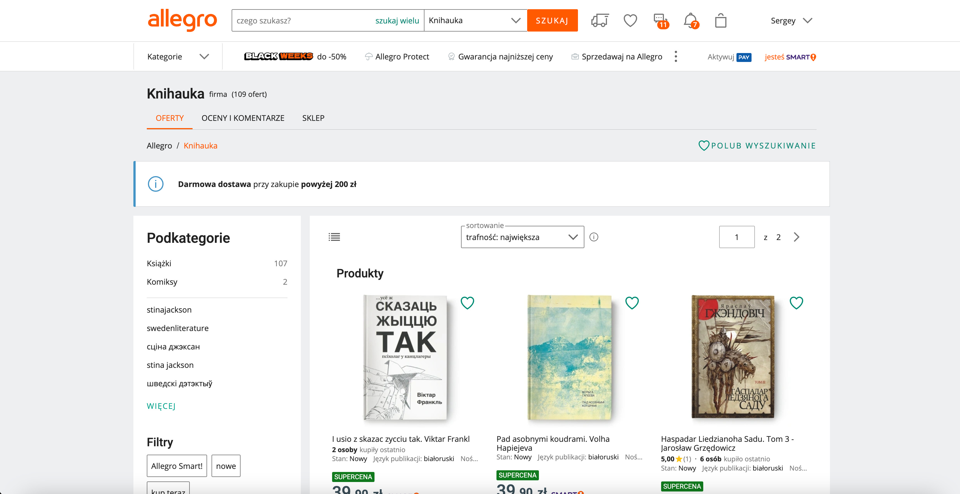Open Sprzedawaj na Allegro link
Screen dimensions: 960x494
pos(617,57)
